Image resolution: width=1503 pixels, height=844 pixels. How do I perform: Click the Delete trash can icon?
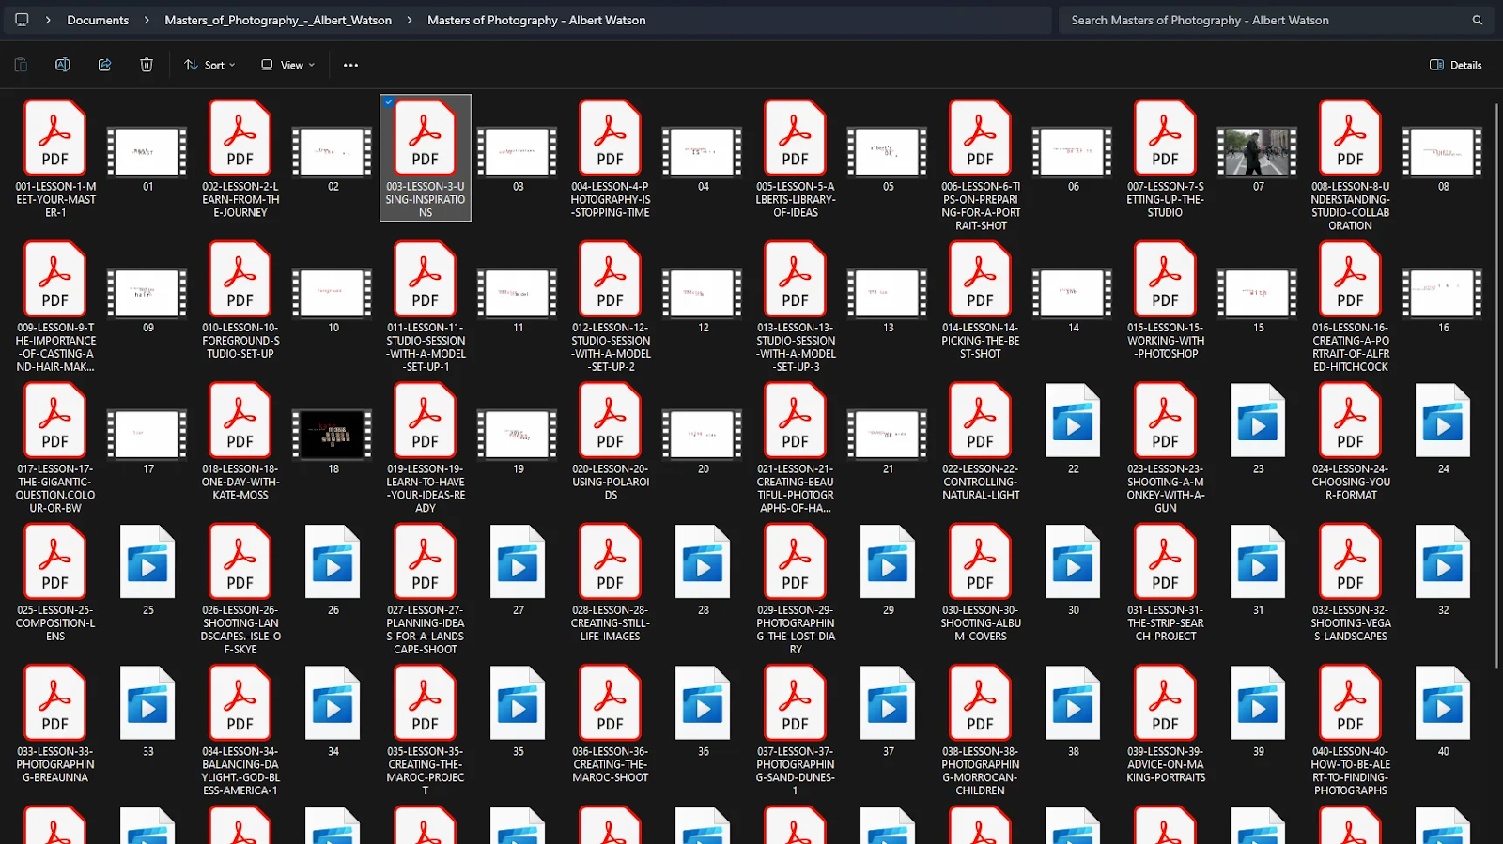click(147, 65)
